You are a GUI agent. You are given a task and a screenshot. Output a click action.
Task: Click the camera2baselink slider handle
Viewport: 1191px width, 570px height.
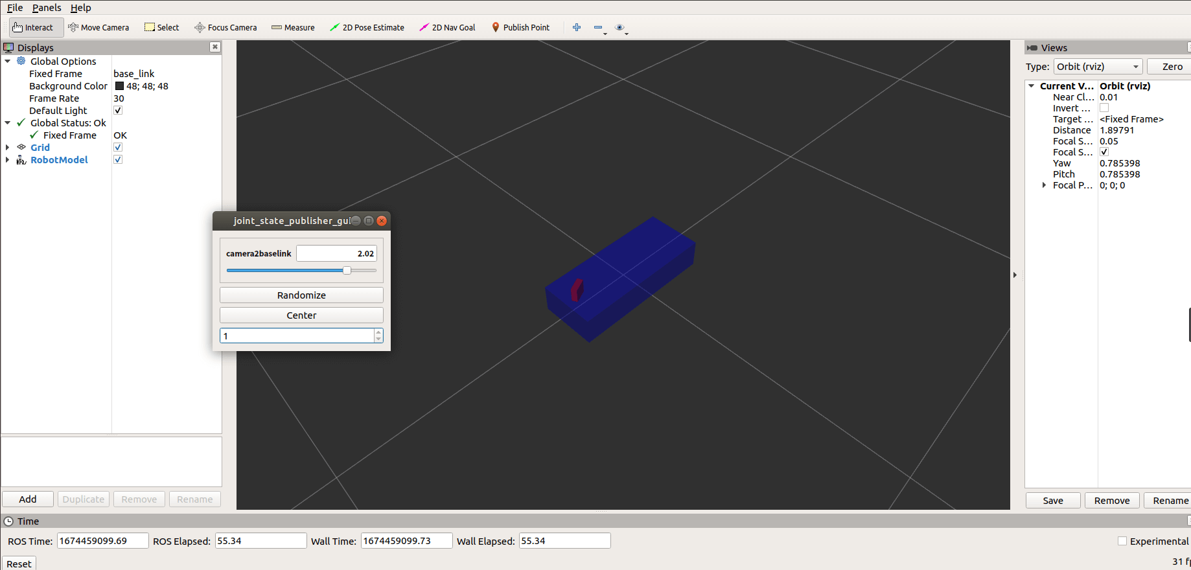347,270
